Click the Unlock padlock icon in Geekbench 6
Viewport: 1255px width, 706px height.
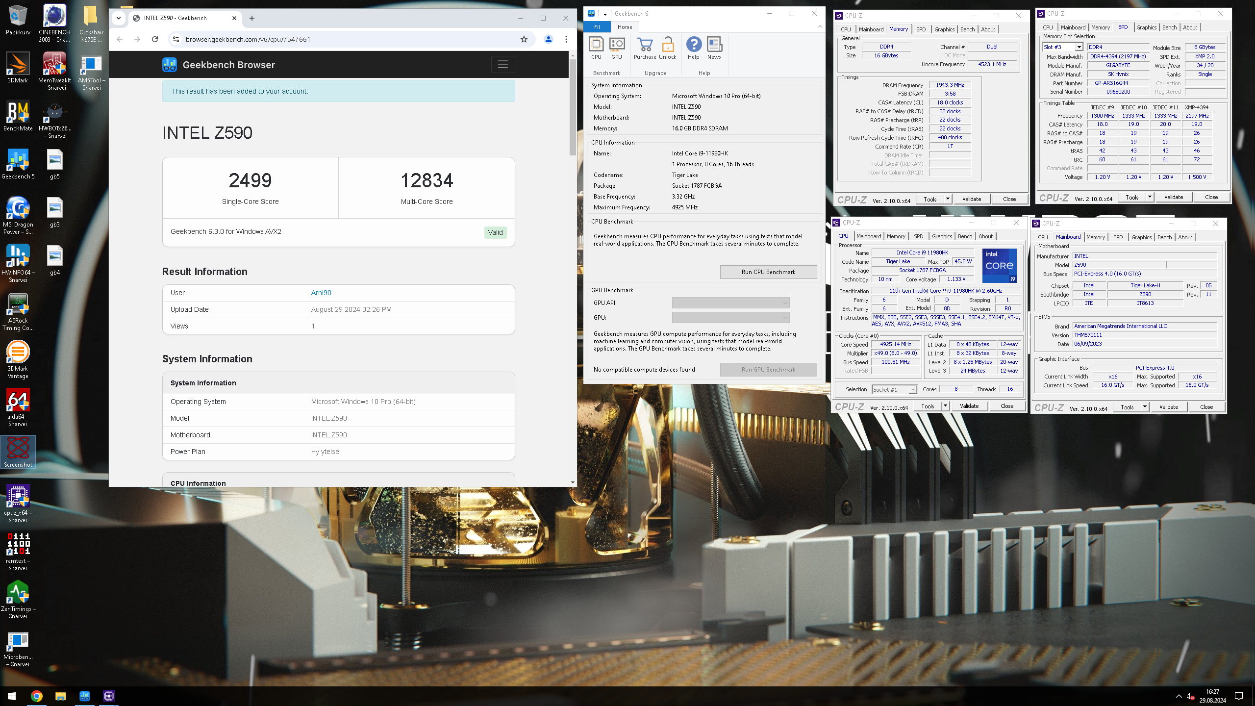click(x=668, y=49)
